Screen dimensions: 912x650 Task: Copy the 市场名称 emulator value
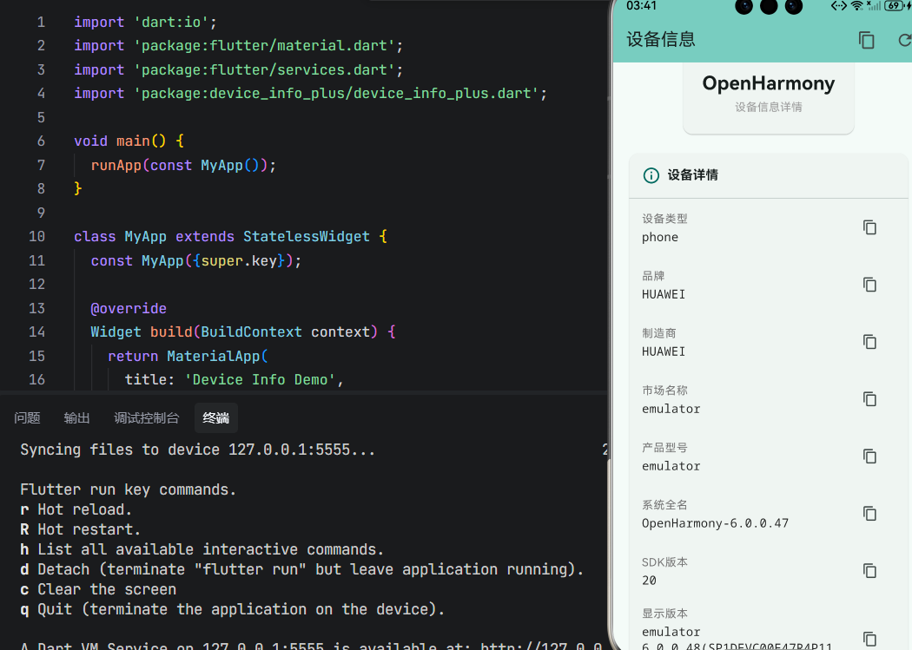pyautogui.click(x=869, y=399)
